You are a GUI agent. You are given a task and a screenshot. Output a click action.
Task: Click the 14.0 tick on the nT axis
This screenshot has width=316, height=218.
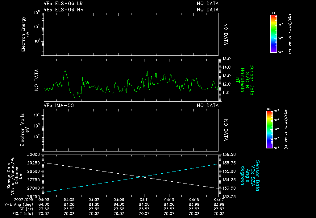(x=226, y=67)
